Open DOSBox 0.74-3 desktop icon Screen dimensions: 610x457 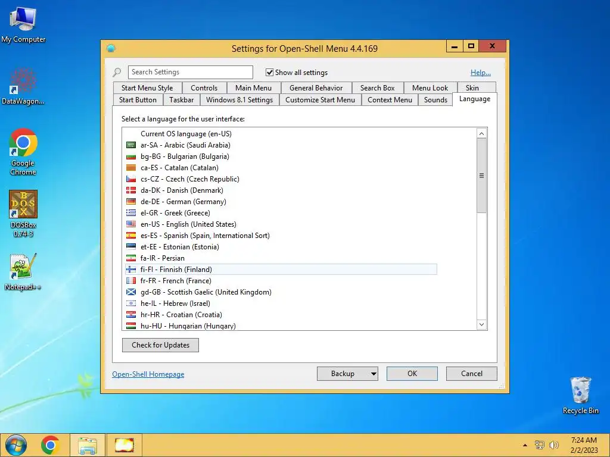[x=23, y=214]
